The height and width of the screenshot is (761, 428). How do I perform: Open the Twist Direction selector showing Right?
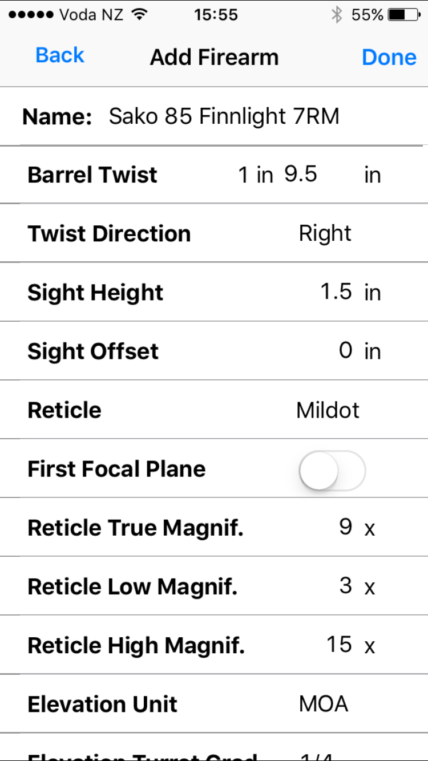coord(325,233)
